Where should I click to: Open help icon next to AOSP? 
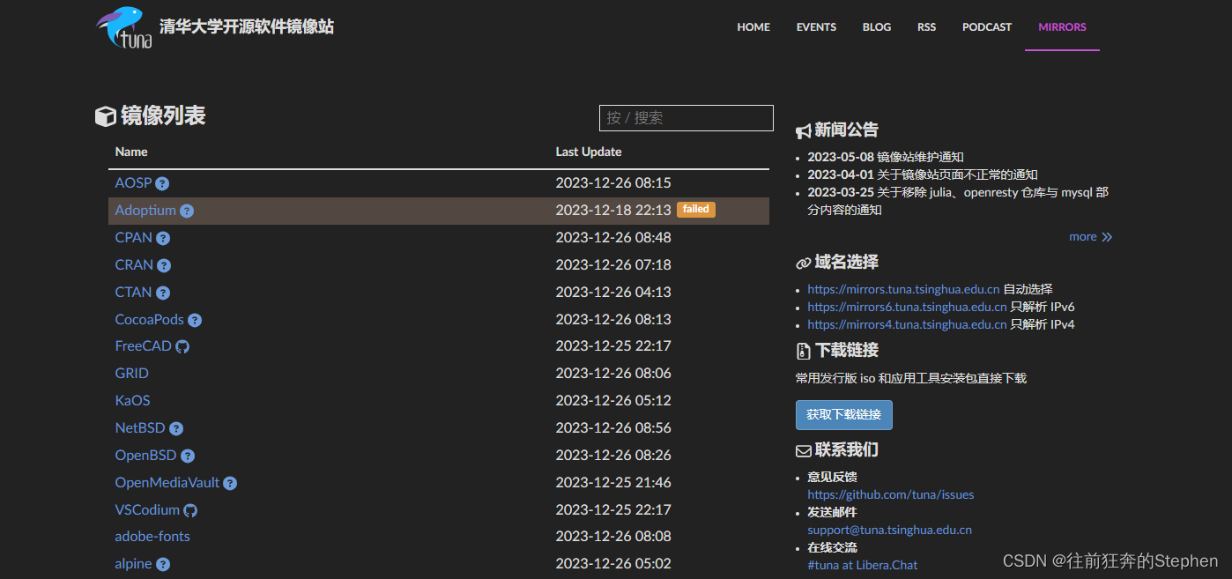pos(162,184)
